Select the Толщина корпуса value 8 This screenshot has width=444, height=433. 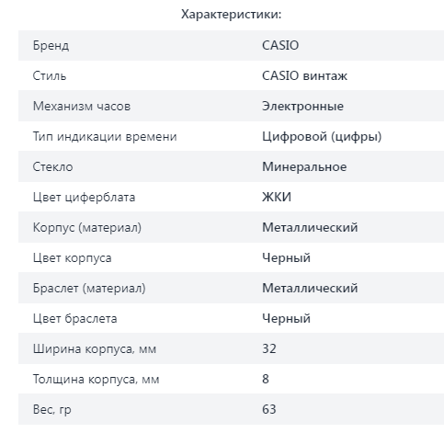[266, 379]
